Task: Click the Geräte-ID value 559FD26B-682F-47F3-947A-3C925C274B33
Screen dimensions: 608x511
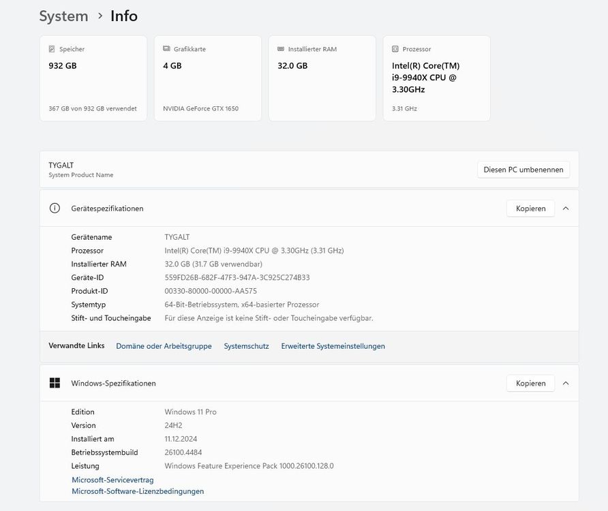Action: click(237, 277)
